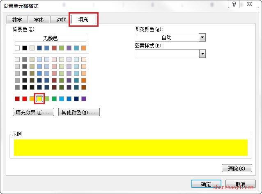Click the yellow 示例 preview bar
The height and width of the screenshot is (194, 262).
pos(131,148)
